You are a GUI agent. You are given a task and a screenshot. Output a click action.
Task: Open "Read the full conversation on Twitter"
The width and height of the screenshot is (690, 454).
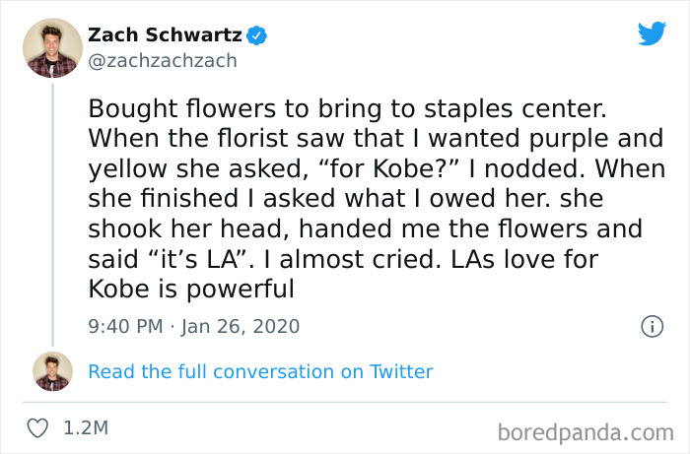coord(260,371)
